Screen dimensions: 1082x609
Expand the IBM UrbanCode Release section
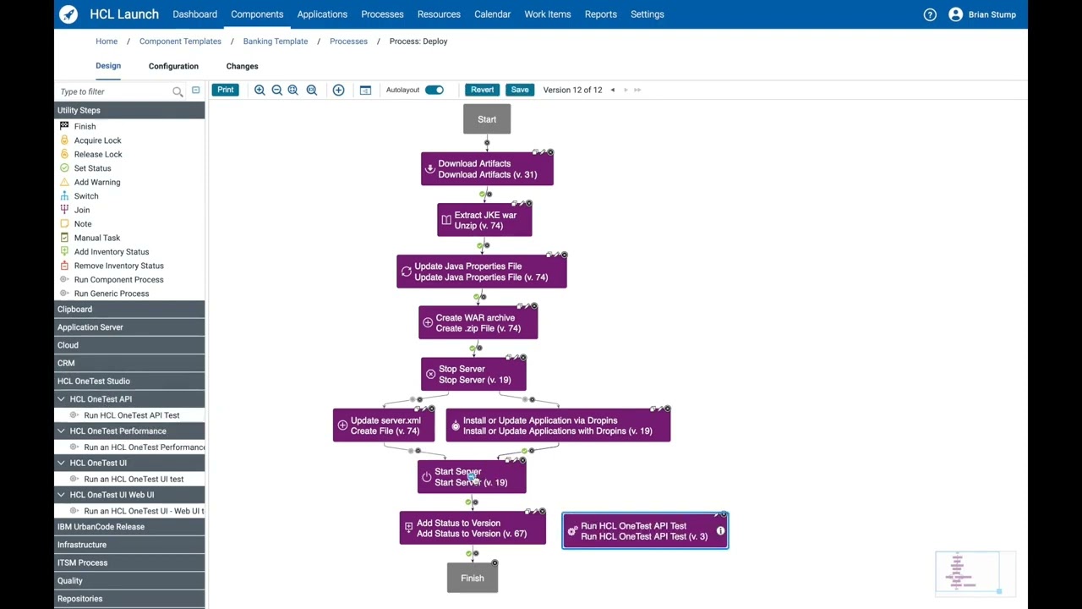pos(129,527)
